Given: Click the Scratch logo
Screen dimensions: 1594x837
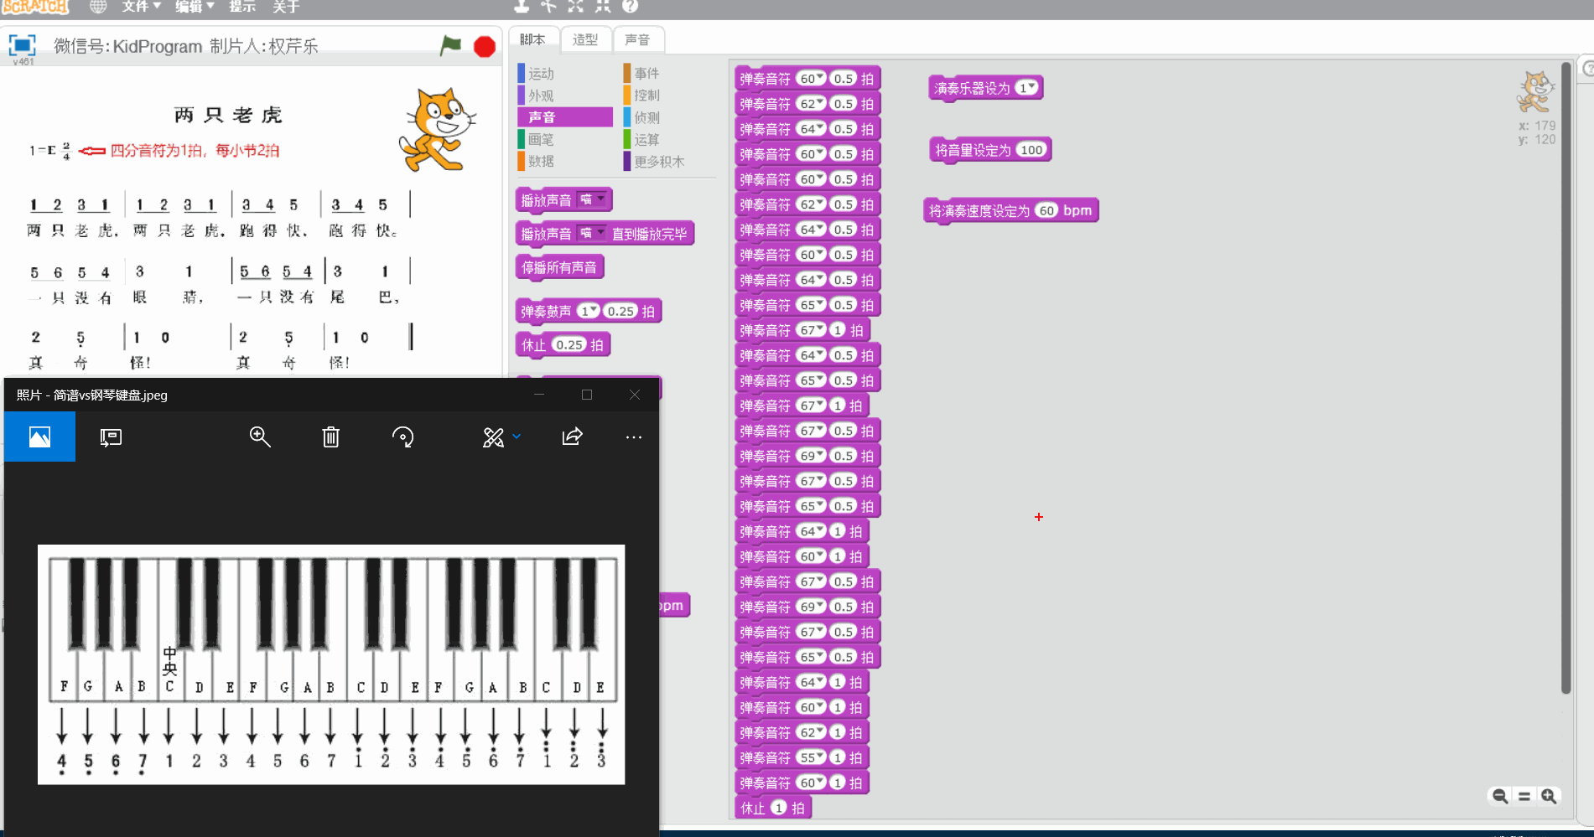Looking at the screenshot, I should 34,7.
